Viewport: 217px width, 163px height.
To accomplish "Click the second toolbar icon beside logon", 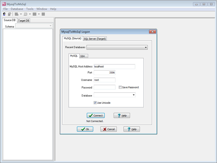I will pyautogui.click(x=9, y=14).
